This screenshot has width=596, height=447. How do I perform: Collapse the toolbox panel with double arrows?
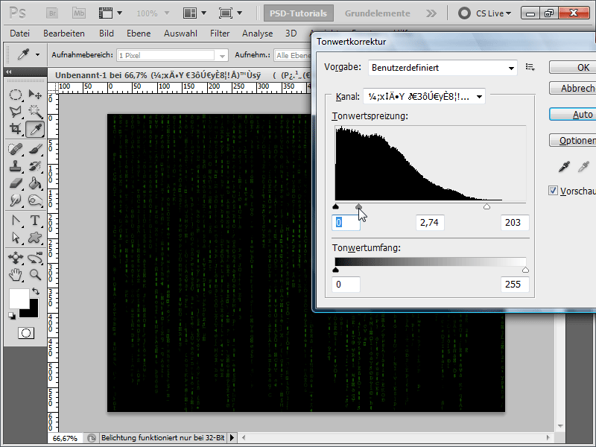pos(8,72)
